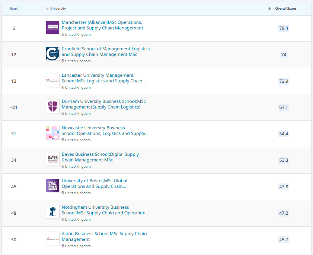Click the Rank column header
Image resolution: width=313 pixels, height=255 pixels.
13,9
